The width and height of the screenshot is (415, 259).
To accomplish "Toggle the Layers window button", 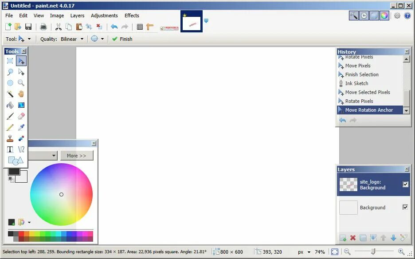I will 374,16.
